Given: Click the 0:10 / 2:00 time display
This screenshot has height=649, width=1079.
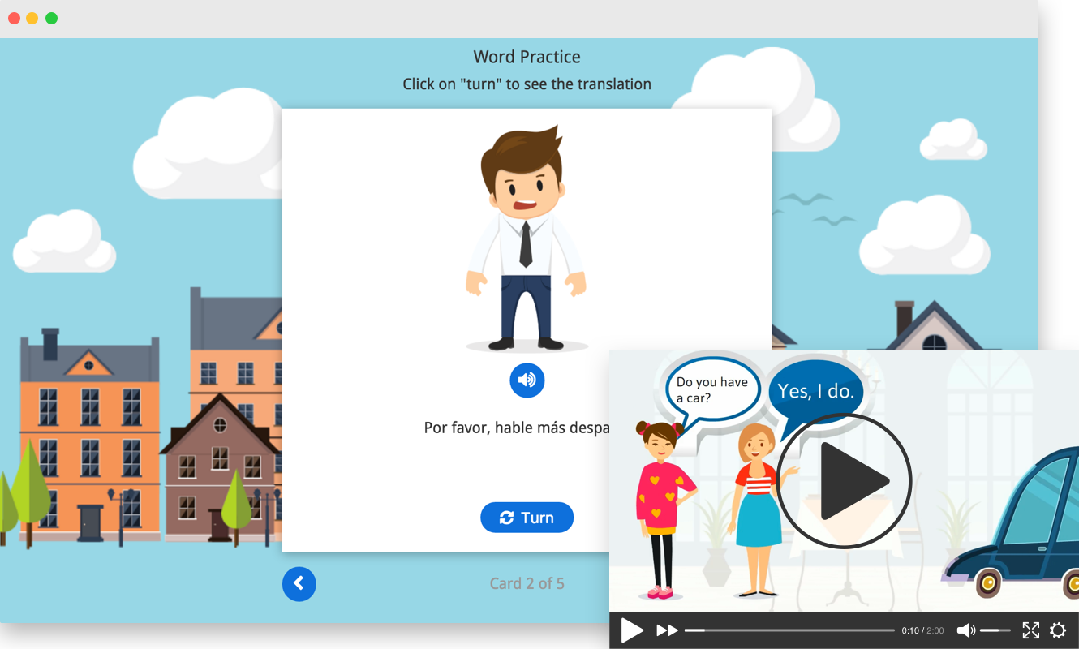Looking at the screenshot, I should click(x=922, y=630).
